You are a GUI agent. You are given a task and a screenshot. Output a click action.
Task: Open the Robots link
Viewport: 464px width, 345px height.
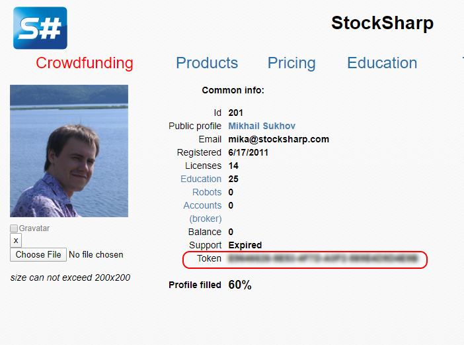coord(207,192)
